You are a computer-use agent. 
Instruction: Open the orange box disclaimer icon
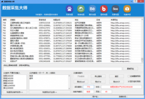click(127, 9)
